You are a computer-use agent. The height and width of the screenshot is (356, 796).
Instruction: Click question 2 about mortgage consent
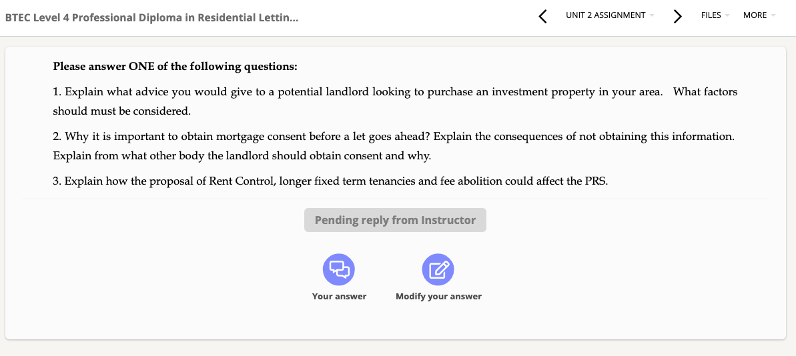point(394,146)
